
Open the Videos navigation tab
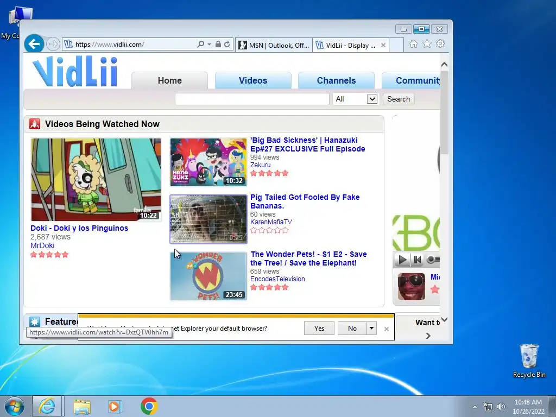[253, 80]
